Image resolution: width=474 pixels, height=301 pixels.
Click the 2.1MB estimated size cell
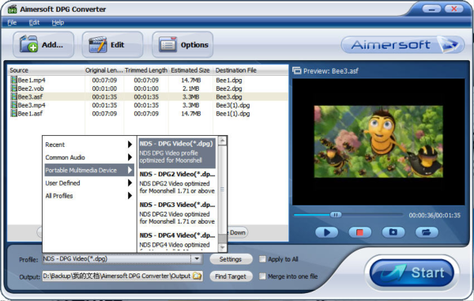click(x=190, y=88)
